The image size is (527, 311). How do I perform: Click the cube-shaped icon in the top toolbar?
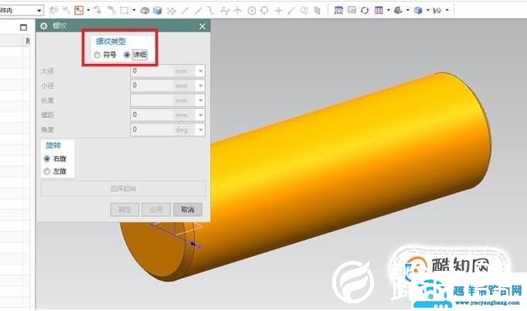157,11
